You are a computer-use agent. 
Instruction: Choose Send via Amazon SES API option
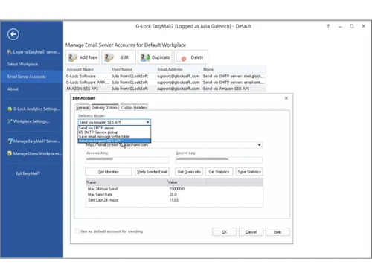click(x=115, y=141)
